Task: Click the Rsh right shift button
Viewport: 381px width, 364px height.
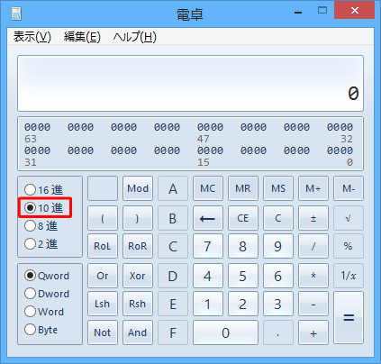Action: point(138,304)
